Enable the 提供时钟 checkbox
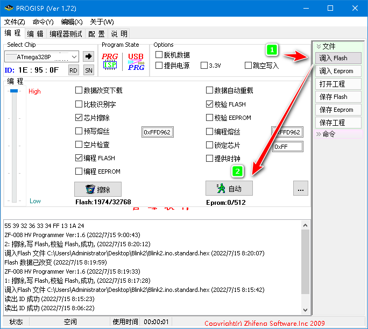Screen dimensions: 368x329 coord(209,159)
